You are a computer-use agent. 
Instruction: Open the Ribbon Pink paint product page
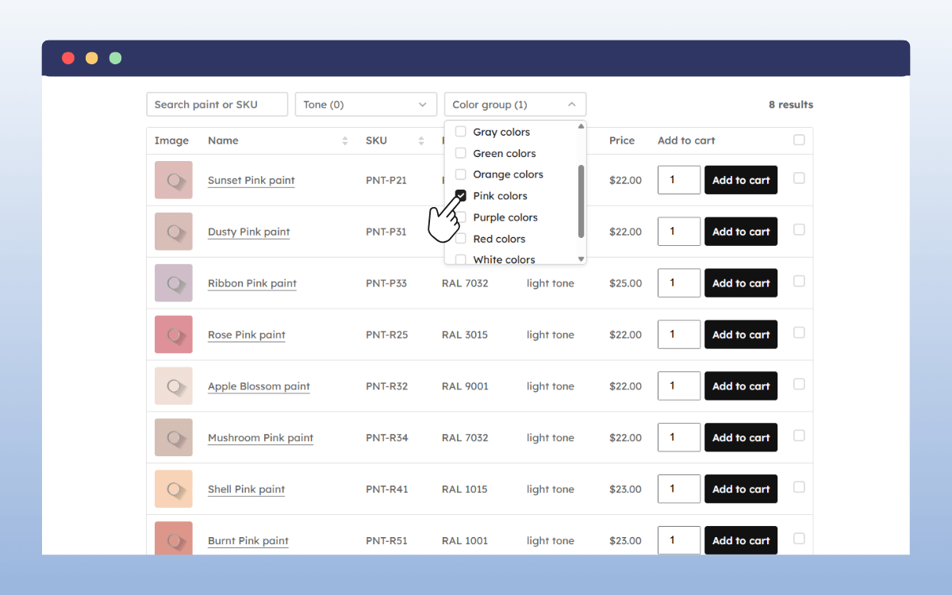point(251,283)
